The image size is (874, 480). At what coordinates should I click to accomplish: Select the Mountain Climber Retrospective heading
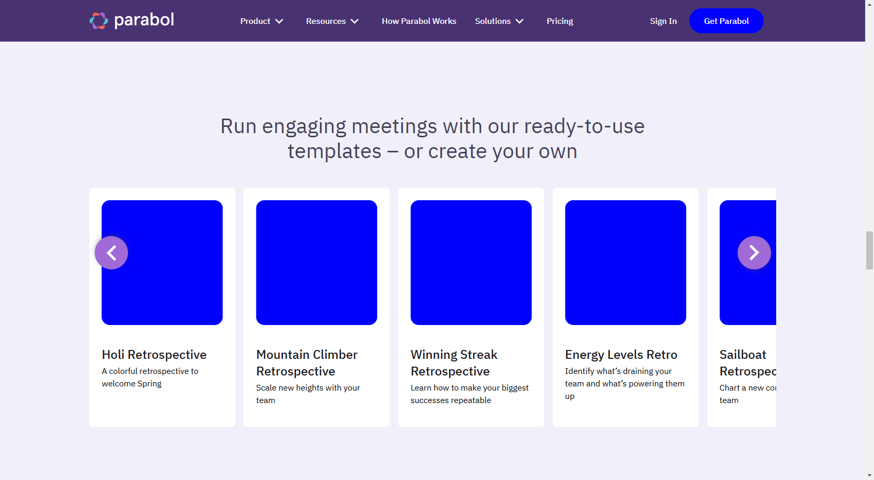point(306,363)
